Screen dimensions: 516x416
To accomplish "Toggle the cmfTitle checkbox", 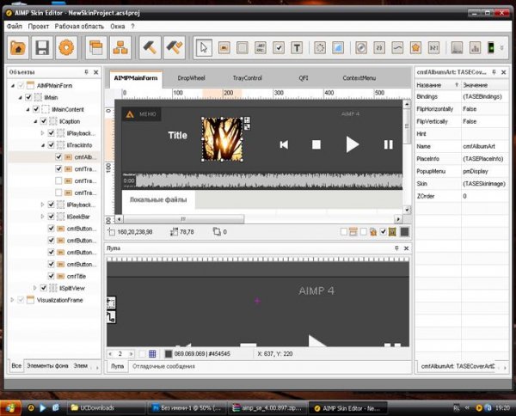I will pos(51,276).
